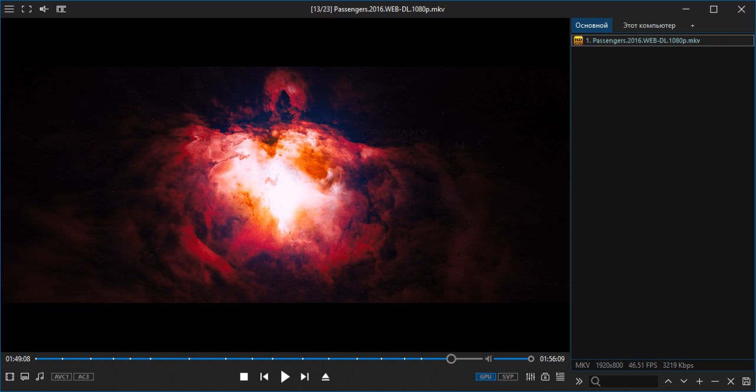The height and width of the screenshot is (392, 756).
Task: Play the video
Action: (x=285, y=377)
